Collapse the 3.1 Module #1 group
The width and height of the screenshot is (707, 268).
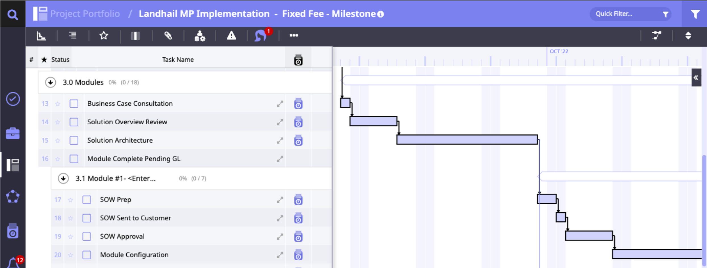coord(63,179)
